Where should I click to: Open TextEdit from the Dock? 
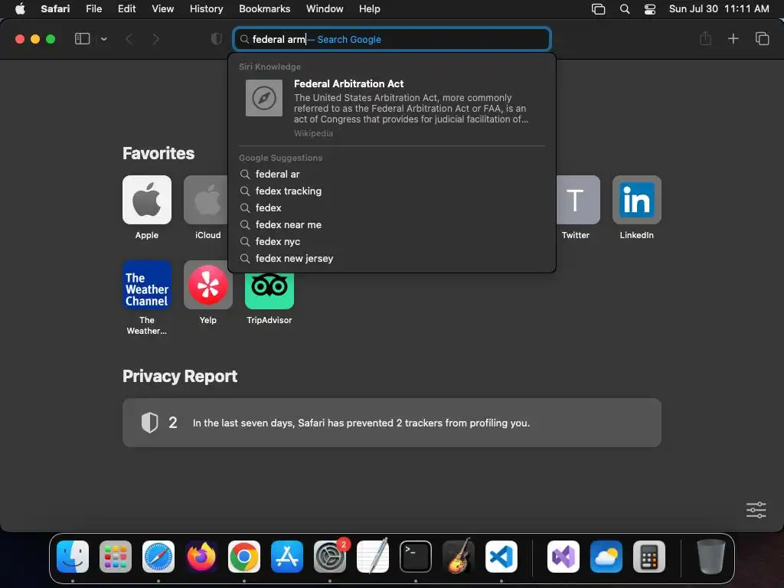click(x=373, y=557)
